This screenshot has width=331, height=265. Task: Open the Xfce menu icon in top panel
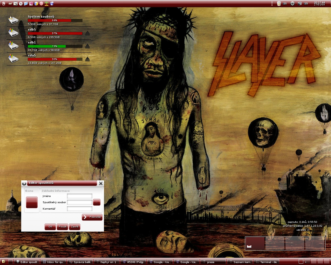[4, 4]
